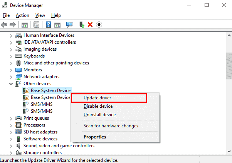Choose Disable device from context menu
The image size is (232, 163).
tap(115, 106)
